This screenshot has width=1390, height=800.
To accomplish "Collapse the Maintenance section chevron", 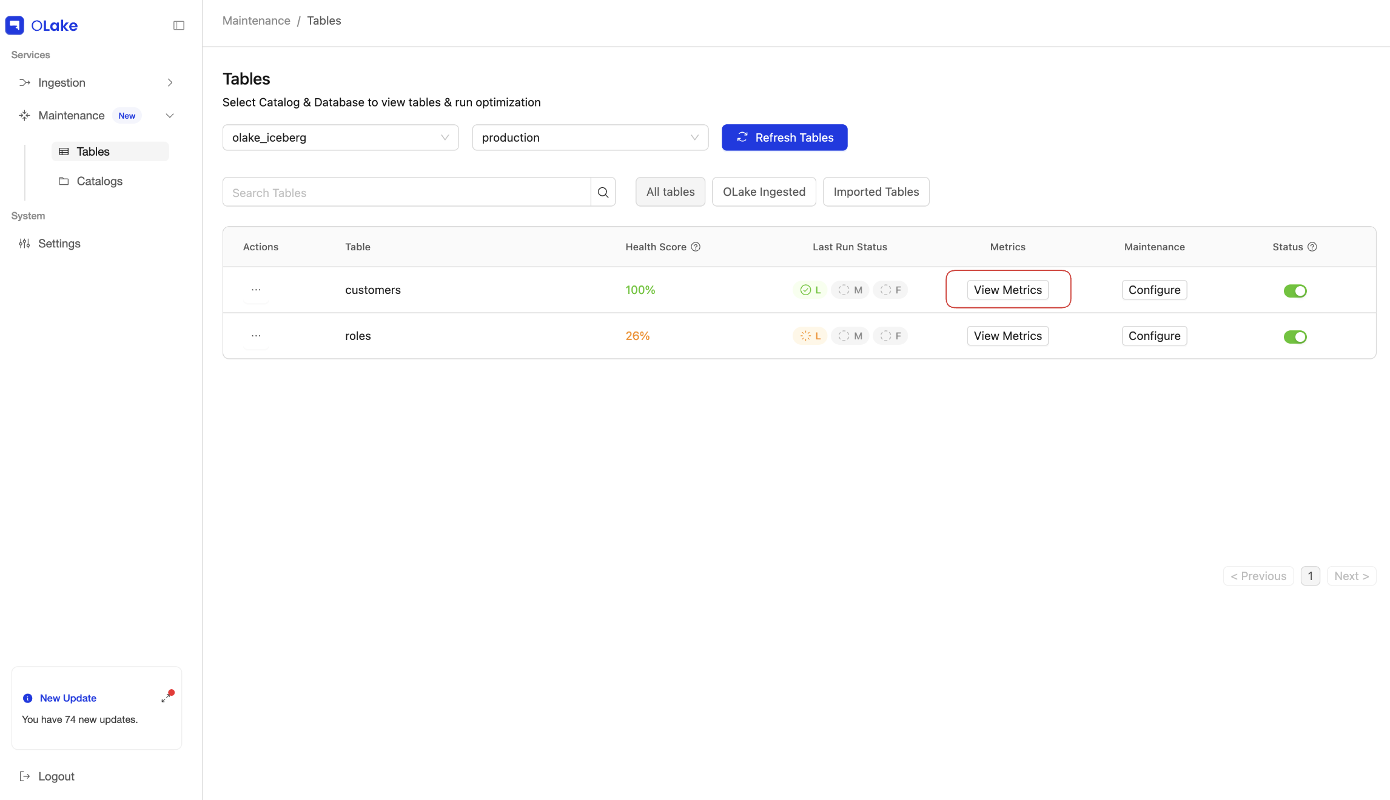I will [170, 115].
